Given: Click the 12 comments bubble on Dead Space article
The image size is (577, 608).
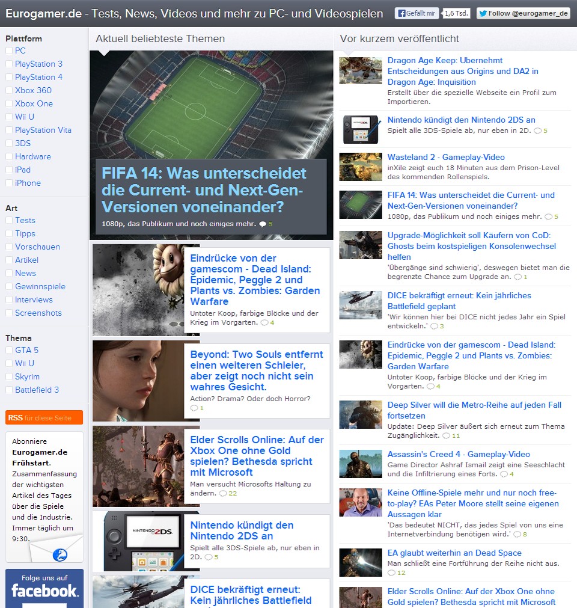Looking at the screenshot, I should tap(397, 573).
